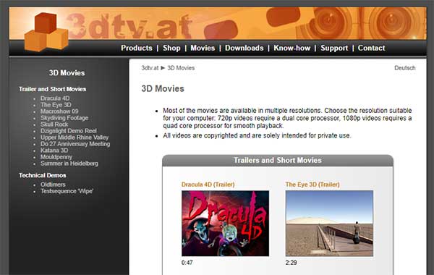Open the Oldtimers technical demo link
The image size is (434, 275).
pyautogui.click(x=53, y=185)
